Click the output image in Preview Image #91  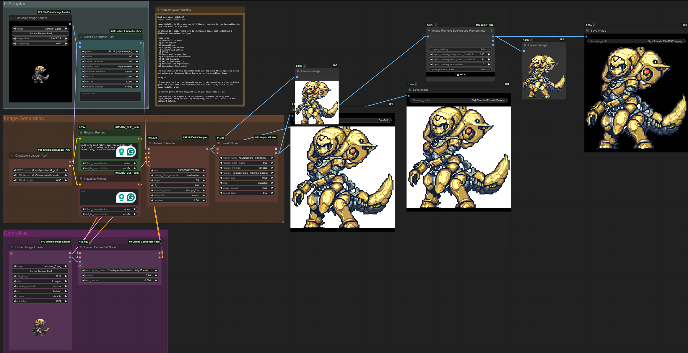coord(544,77)
